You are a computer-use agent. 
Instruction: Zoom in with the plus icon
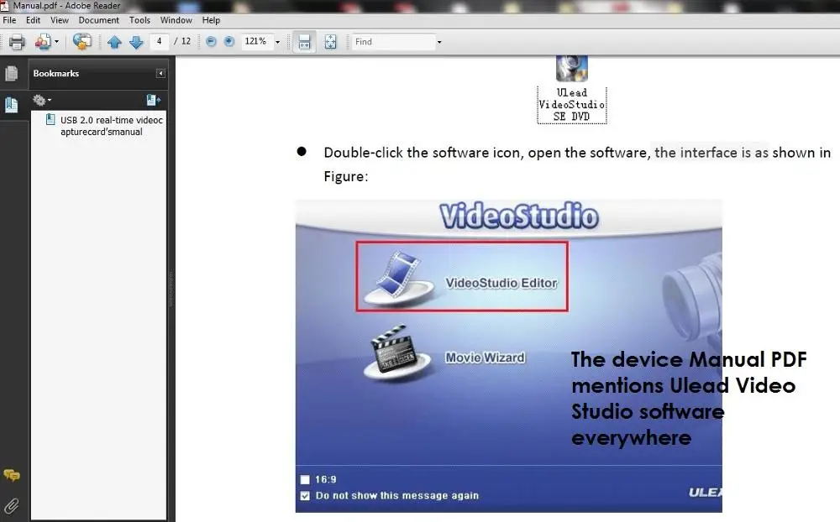coord(229,41)
